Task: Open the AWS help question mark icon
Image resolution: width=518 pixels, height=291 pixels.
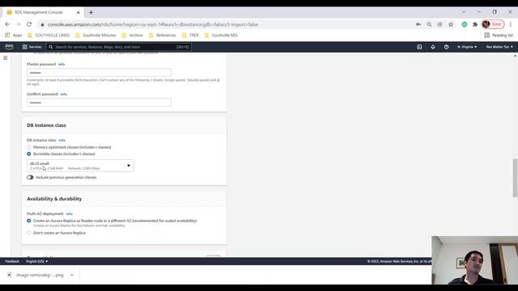Action: [446, 47]
